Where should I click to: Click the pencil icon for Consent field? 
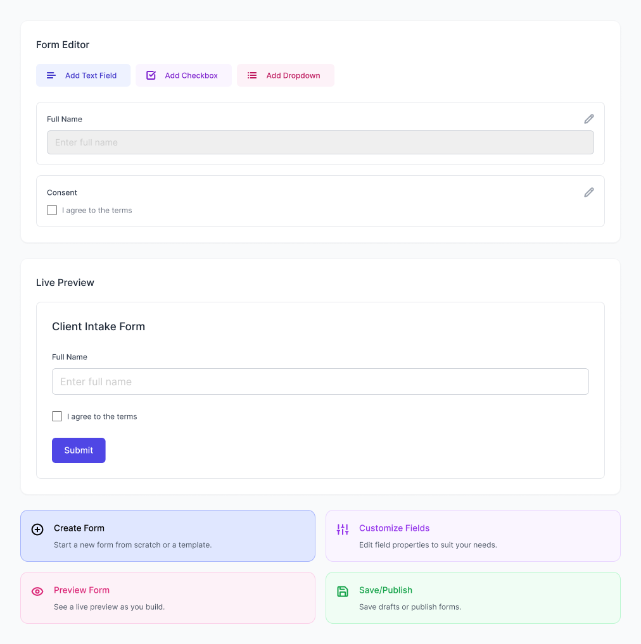click(589, 192)
